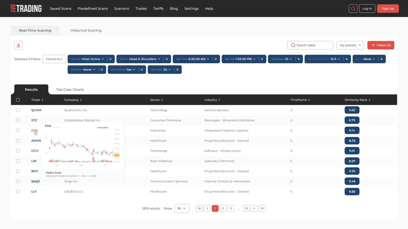This screenshot has height=229, width=408.
Task: Go to results page 2
Action: tap(223, 209)
